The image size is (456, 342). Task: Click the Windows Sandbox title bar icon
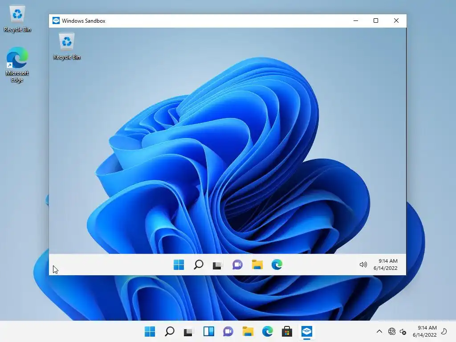56,20
